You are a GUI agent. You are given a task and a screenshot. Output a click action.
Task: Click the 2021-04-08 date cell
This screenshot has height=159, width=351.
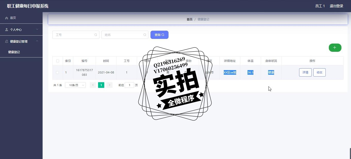coord(106,72)
